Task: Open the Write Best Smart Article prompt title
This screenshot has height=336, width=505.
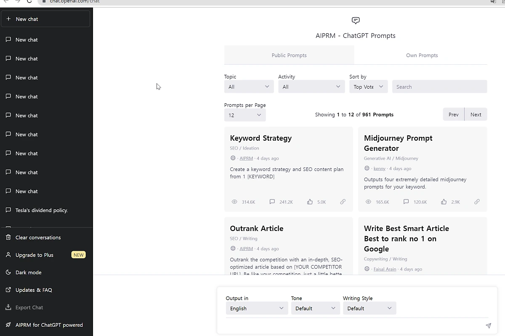Action: [x=406, y=239]
